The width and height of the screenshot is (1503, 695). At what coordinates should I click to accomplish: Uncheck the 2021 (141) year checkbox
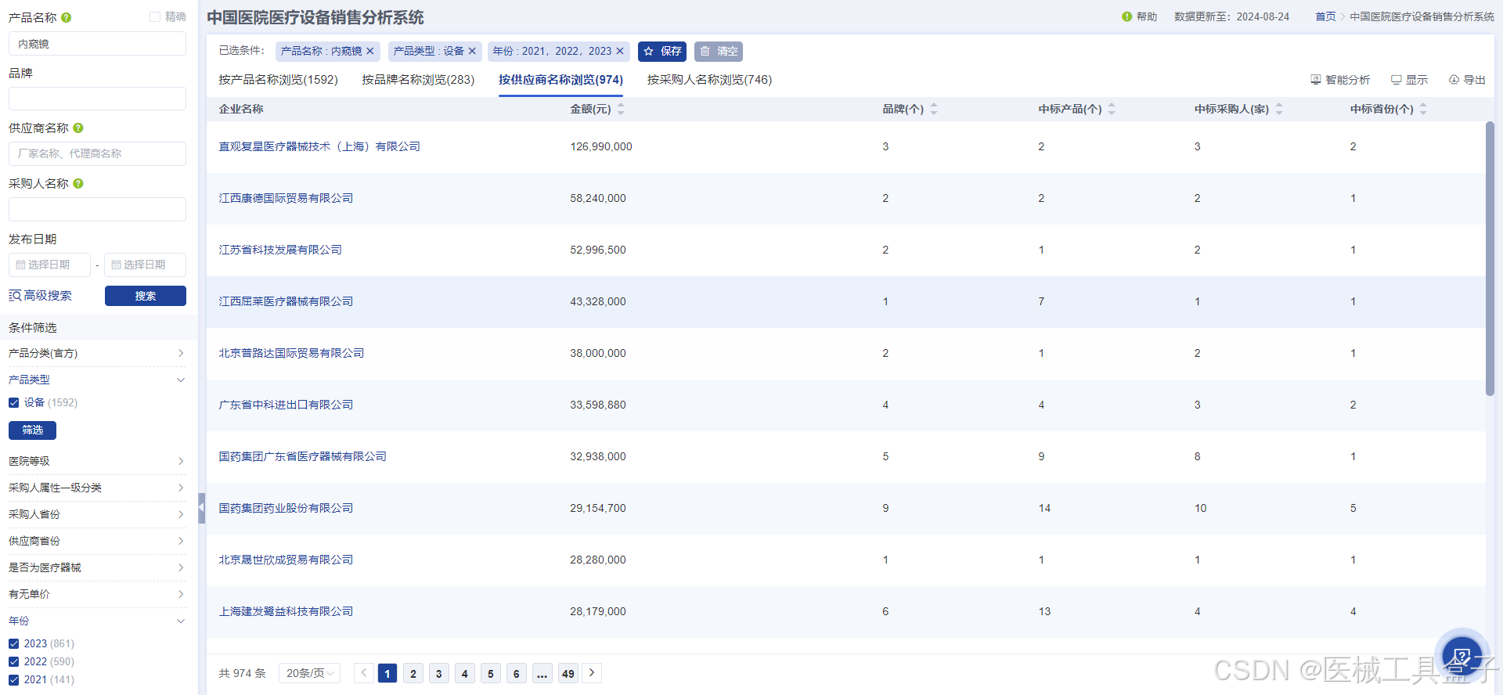[x=13, y=679]
